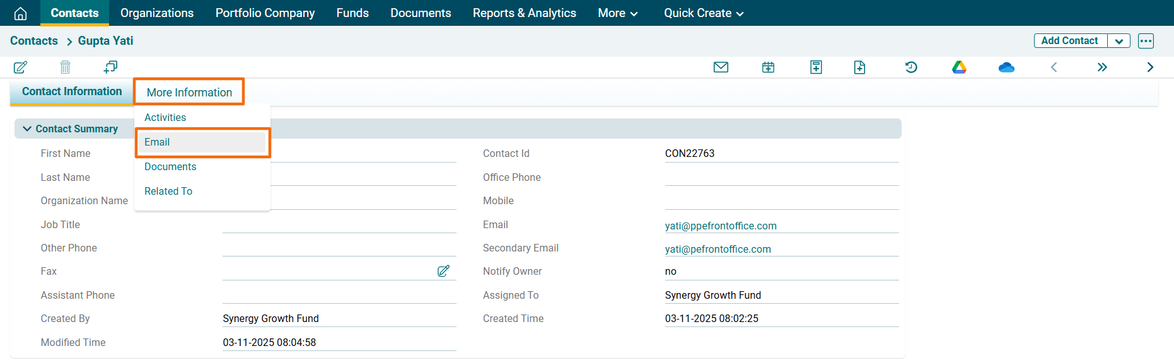Click the delete trash can icon

click(x=65, y=67)
